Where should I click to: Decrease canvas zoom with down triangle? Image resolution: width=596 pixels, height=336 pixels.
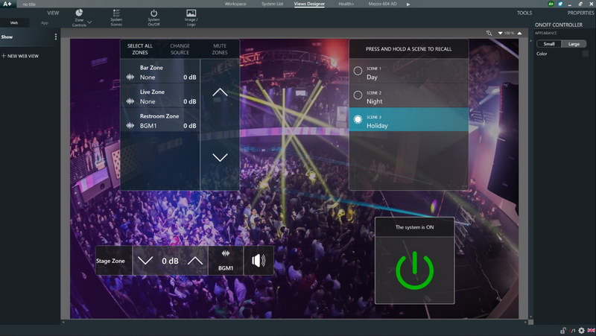(500, 33)
